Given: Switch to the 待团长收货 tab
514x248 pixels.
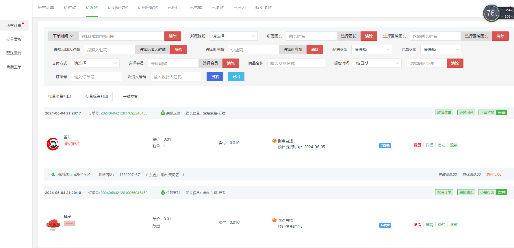Looking at the screenshot, I should [118, 7].
